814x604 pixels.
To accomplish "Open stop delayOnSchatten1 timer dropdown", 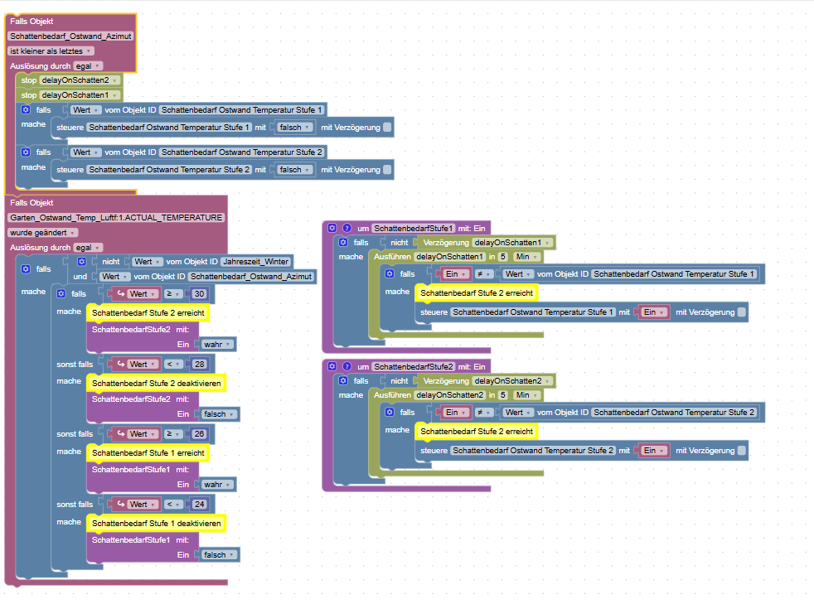I will (80, 95).
